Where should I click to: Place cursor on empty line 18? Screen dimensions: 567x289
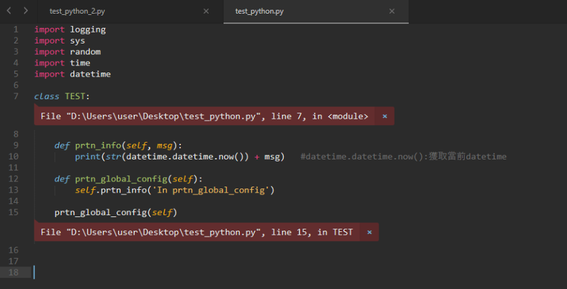pos(194,272)
